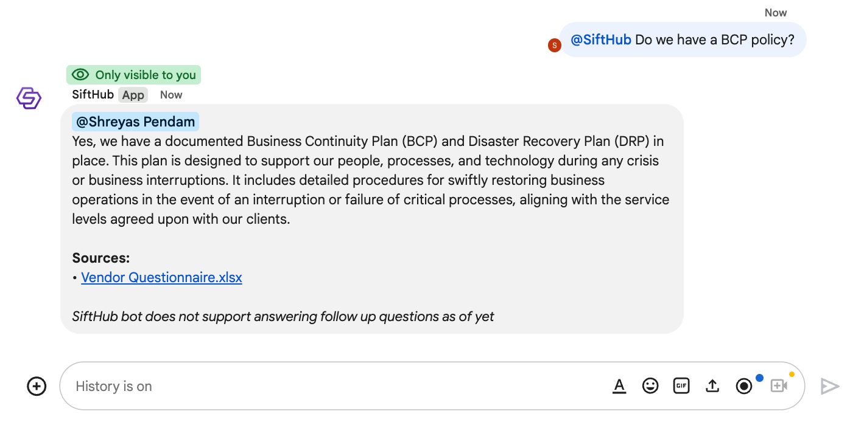Click the @Shreyas Pendam mention chip

(x=135, y=122)
